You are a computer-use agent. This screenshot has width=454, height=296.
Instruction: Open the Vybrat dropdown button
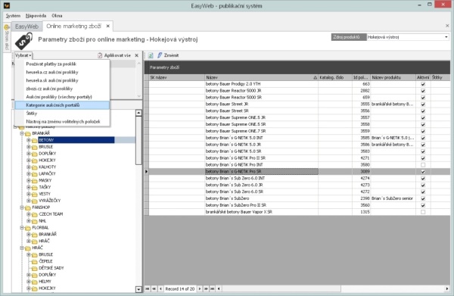point(23,55)
